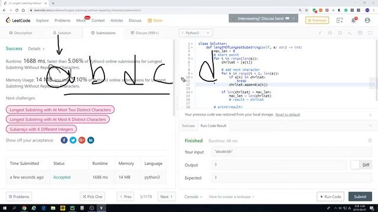Open the notifications bell
The width and height of the screenshot is (378, 212).
(354, 21)
